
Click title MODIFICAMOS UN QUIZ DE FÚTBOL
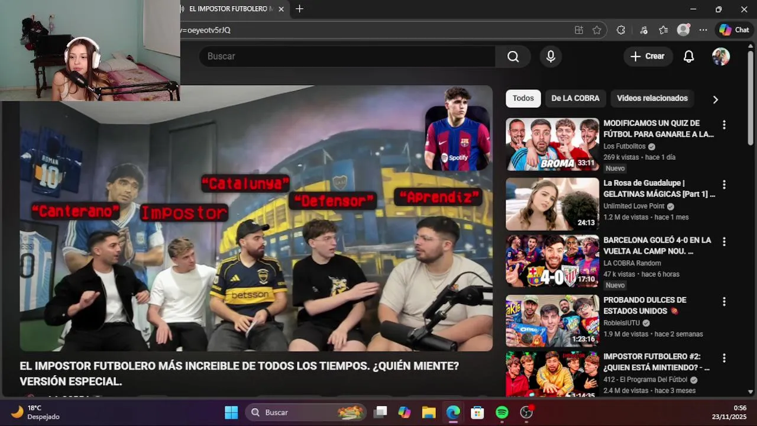[x=658, y=128]
